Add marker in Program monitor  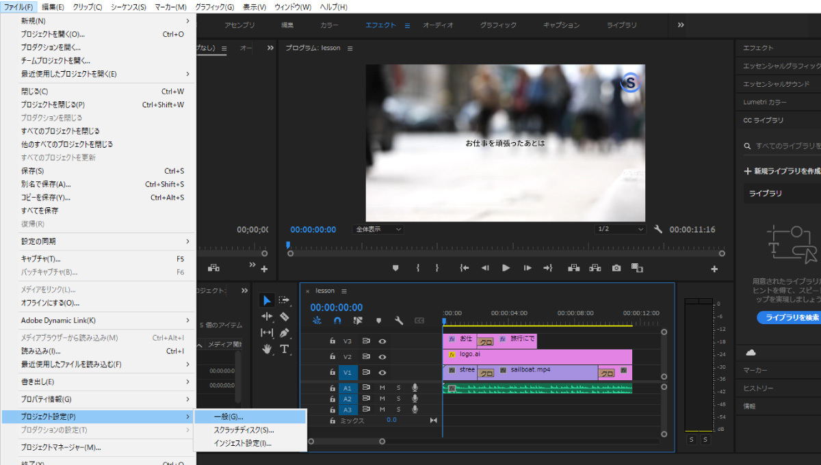395,268
